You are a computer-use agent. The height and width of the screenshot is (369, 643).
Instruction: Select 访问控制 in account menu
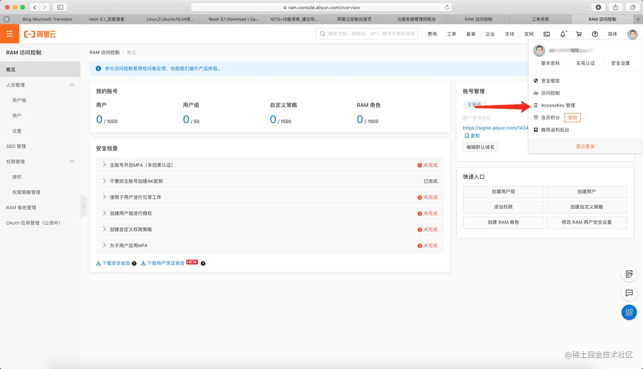tap(550, 93)
